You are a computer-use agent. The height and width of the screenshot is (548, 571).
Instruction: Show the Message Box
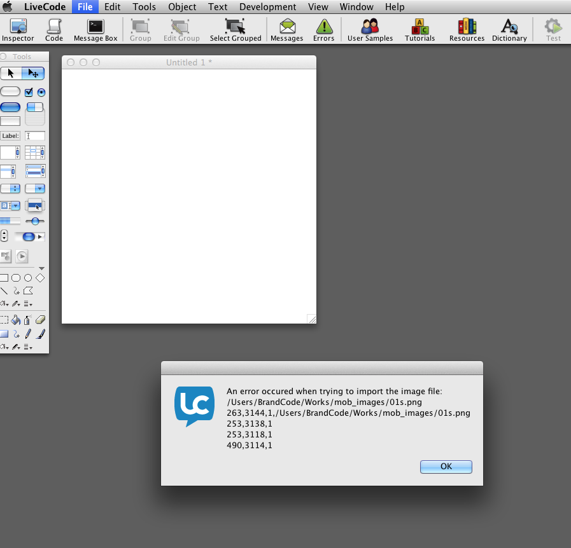[95, 30]
